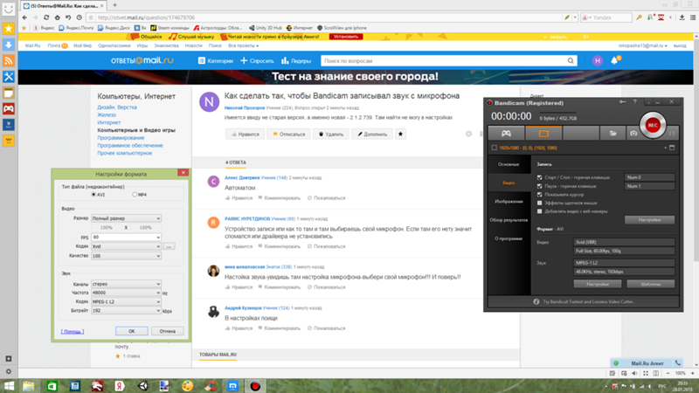This screenshot has width=699, height=393.
Task: Open Unity from the Windows taskbar
Action: (x=142, y=386)
